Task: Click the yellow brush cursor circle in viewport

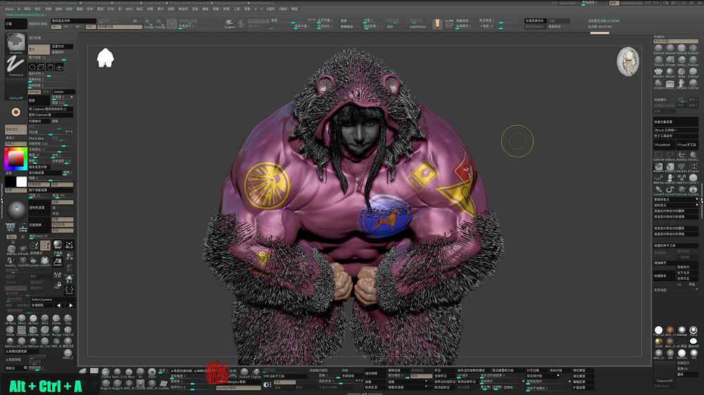Action: click(x=517, y=141)
